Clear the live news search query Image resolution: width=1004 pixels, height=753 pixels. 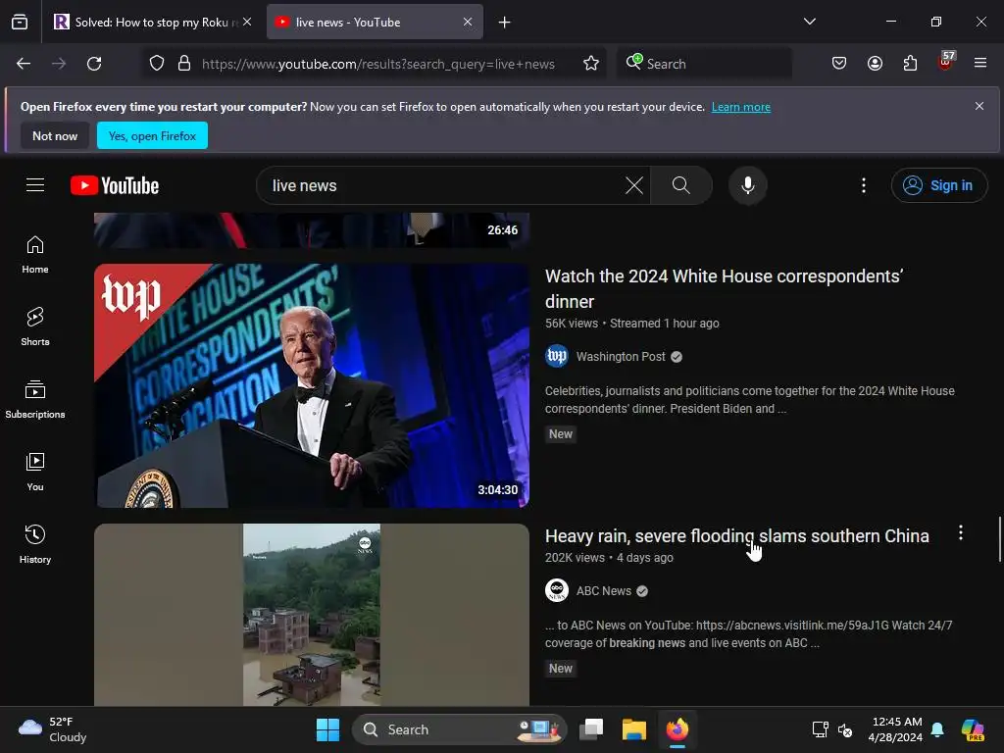click(x=634, y=185)
